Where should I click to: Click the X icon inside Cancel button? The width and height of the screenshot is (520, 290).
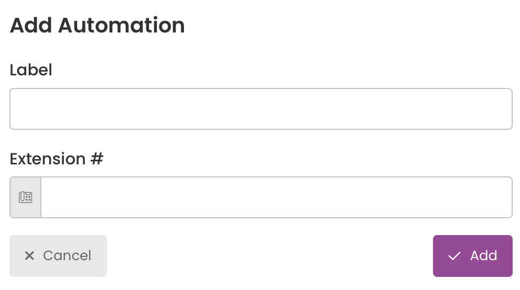pyautogui.click(x=29, y=255)
